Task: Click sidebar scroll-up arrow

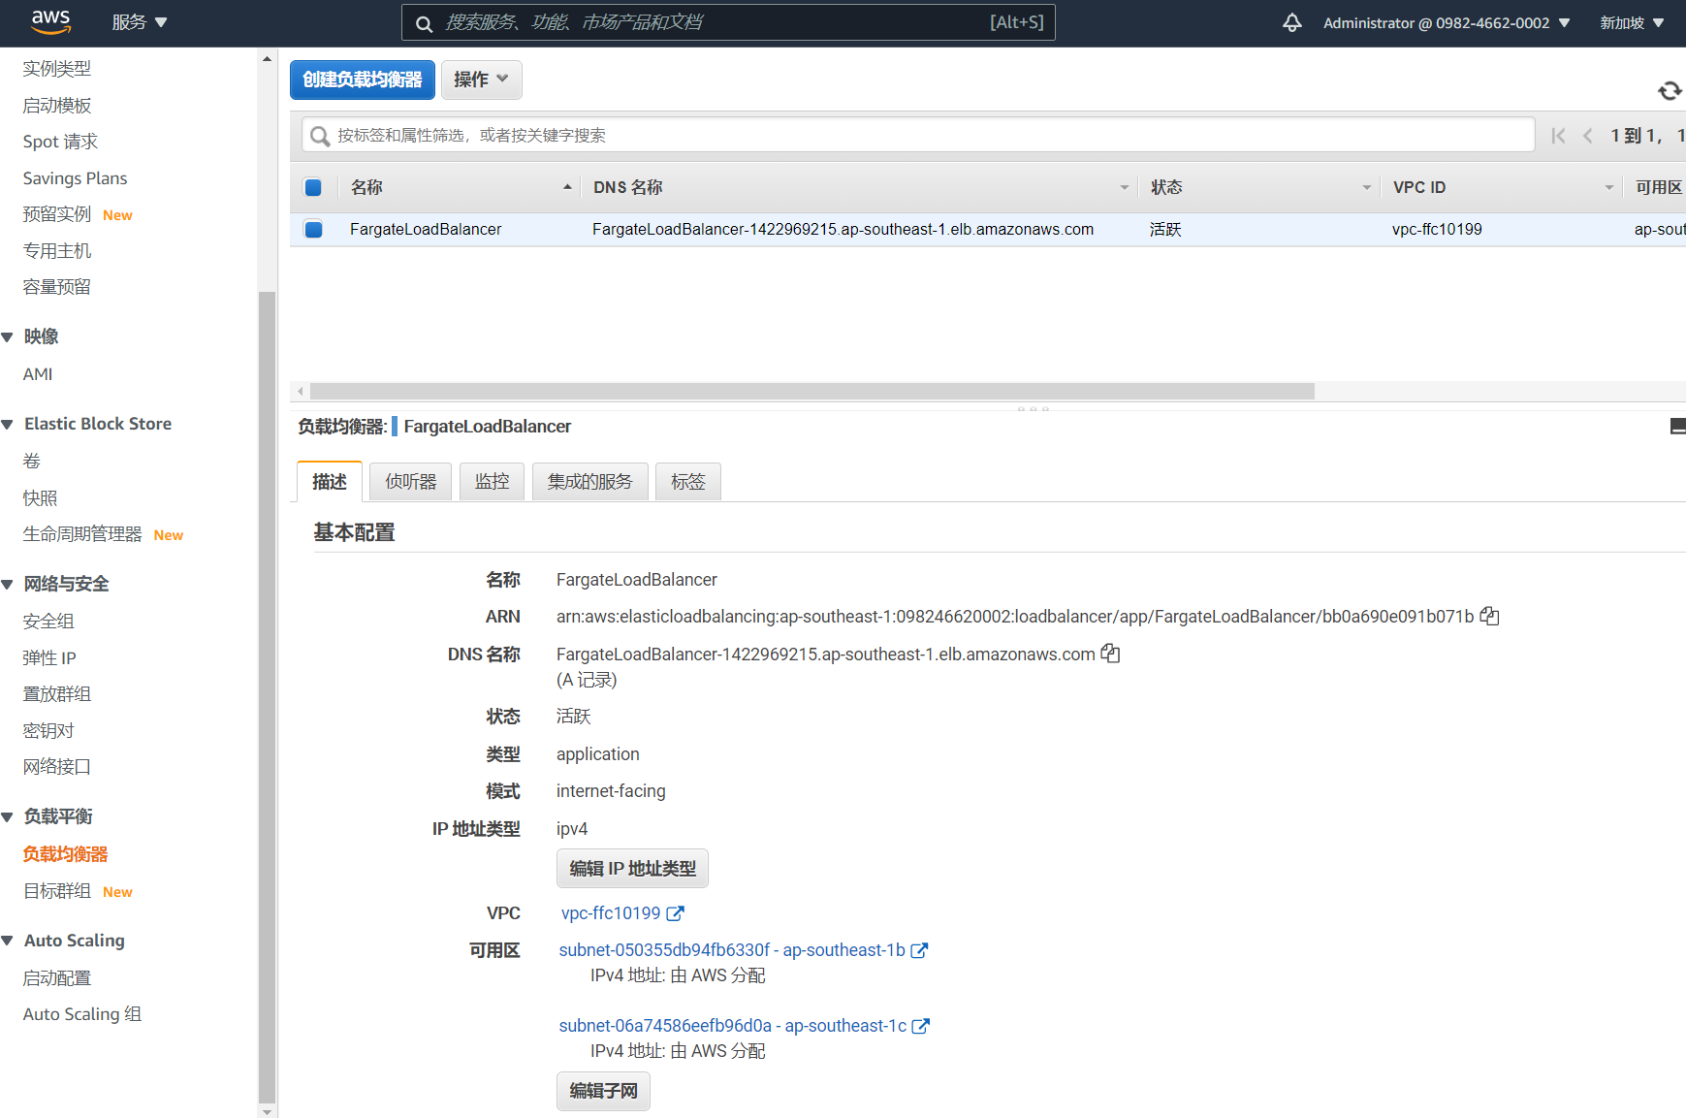Action: tap(267, 59)
